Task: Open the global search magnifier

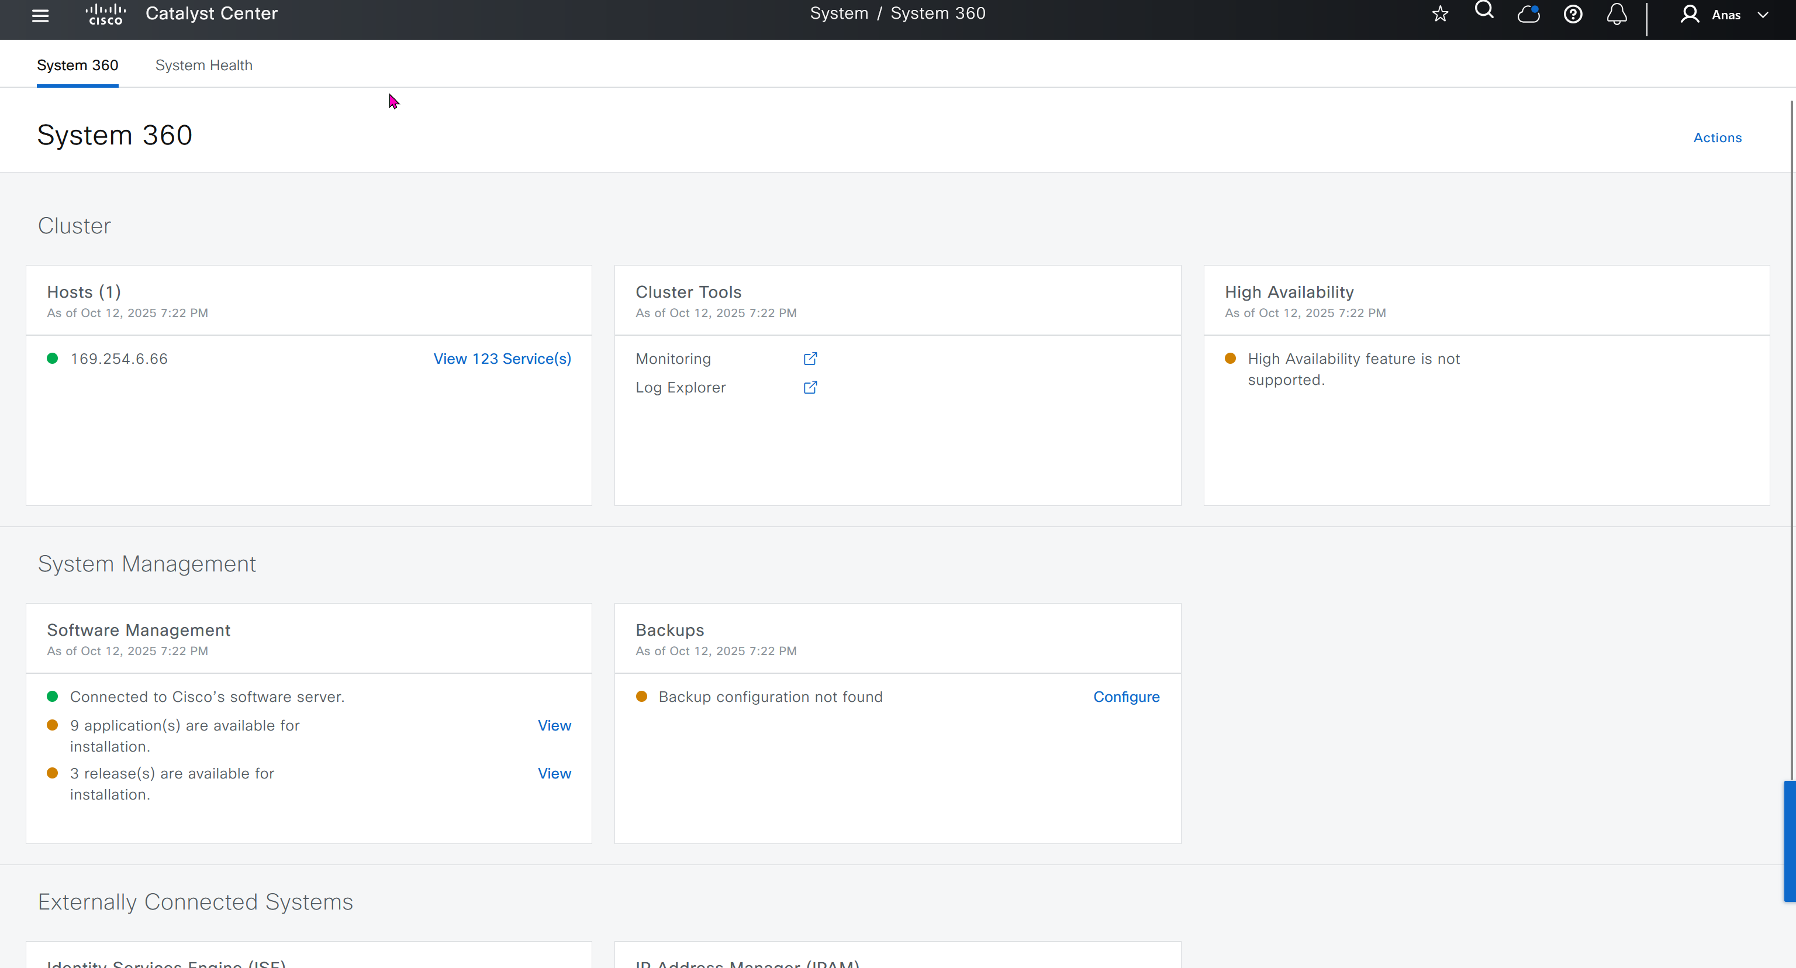Action: (x=1484, y=11)
